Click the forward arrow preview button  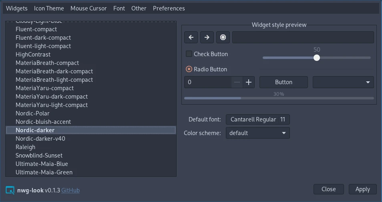[207, 37]
